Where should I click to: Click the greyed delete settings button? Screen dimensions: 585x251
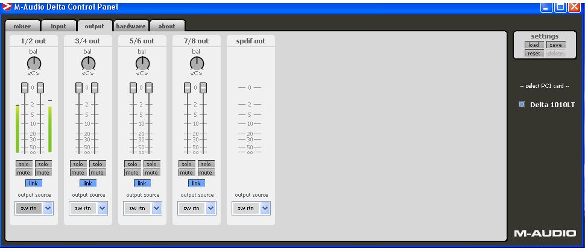(x=555, y=54)
